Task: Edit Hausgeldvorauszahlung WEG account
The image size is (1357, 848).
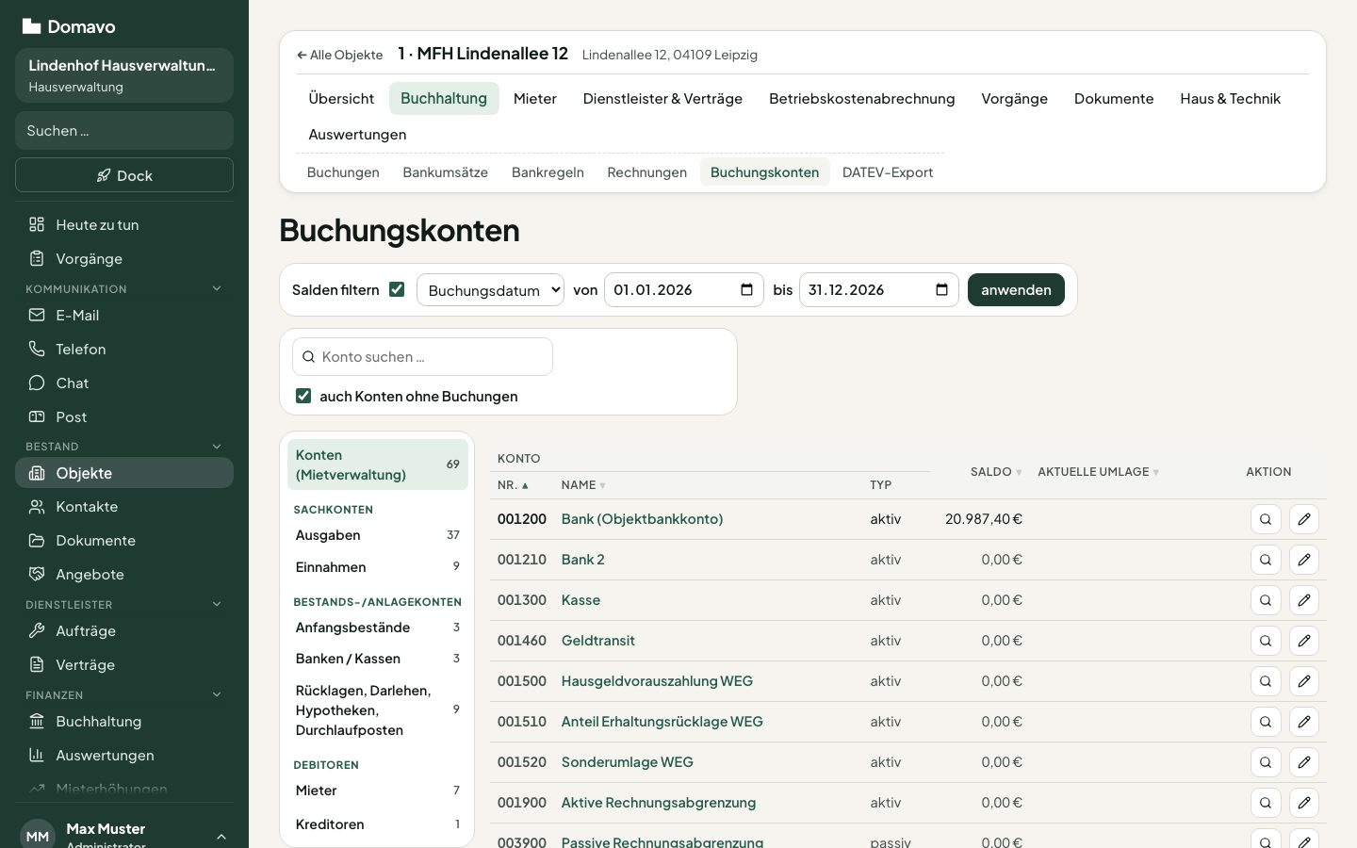Action: point(1304,681)
